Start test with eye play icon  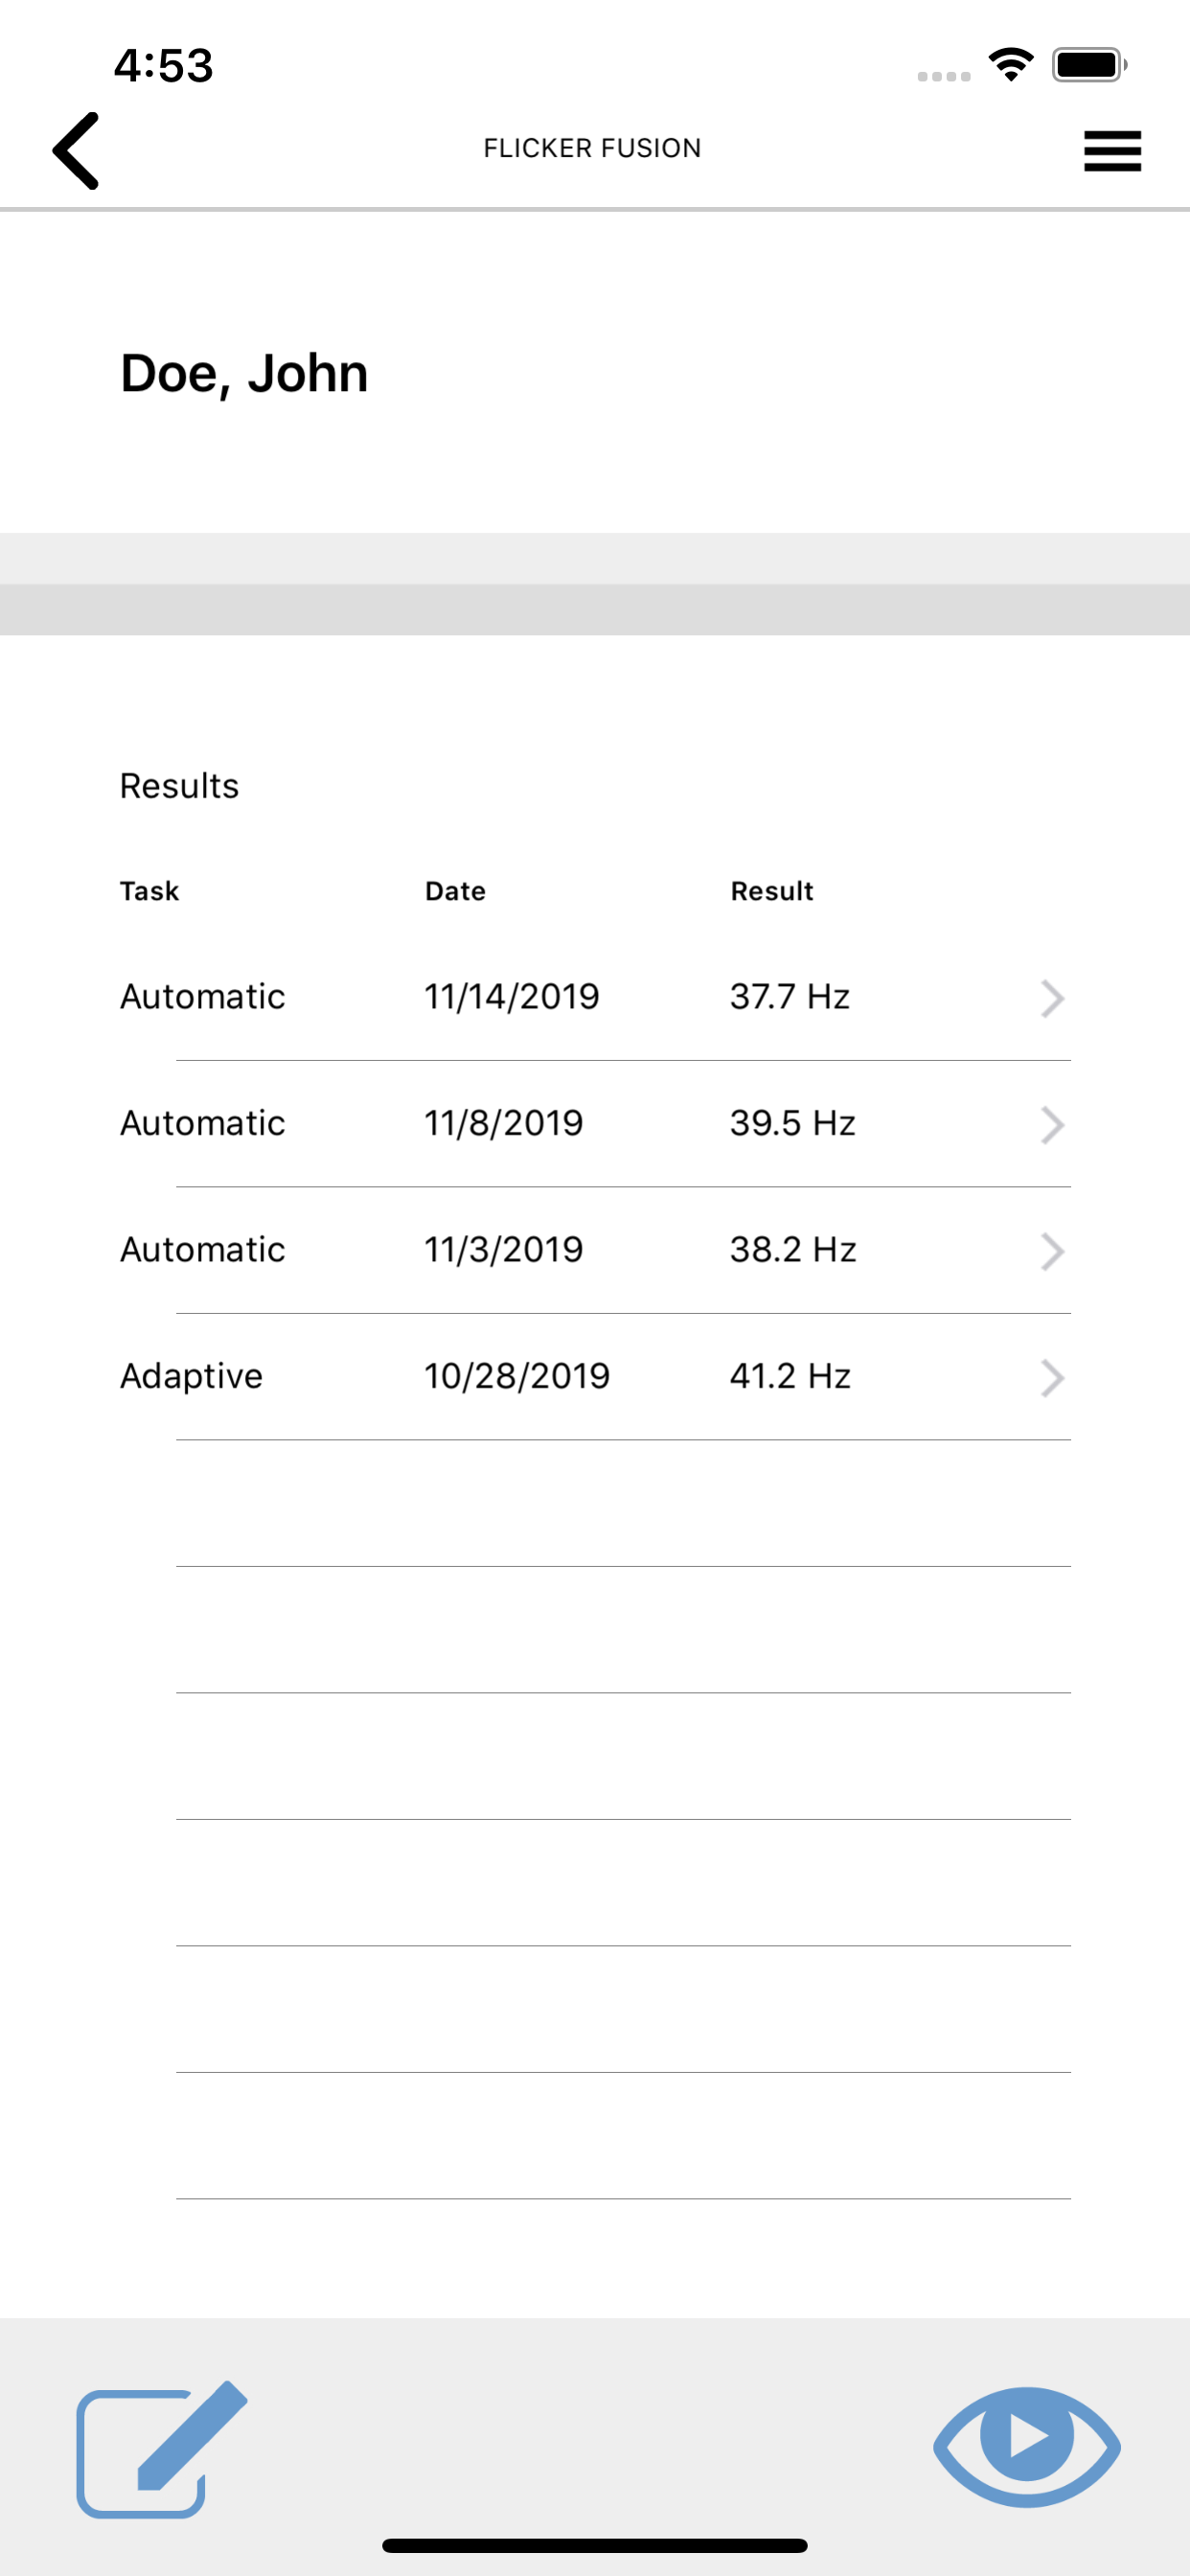coord(1027,2446)
